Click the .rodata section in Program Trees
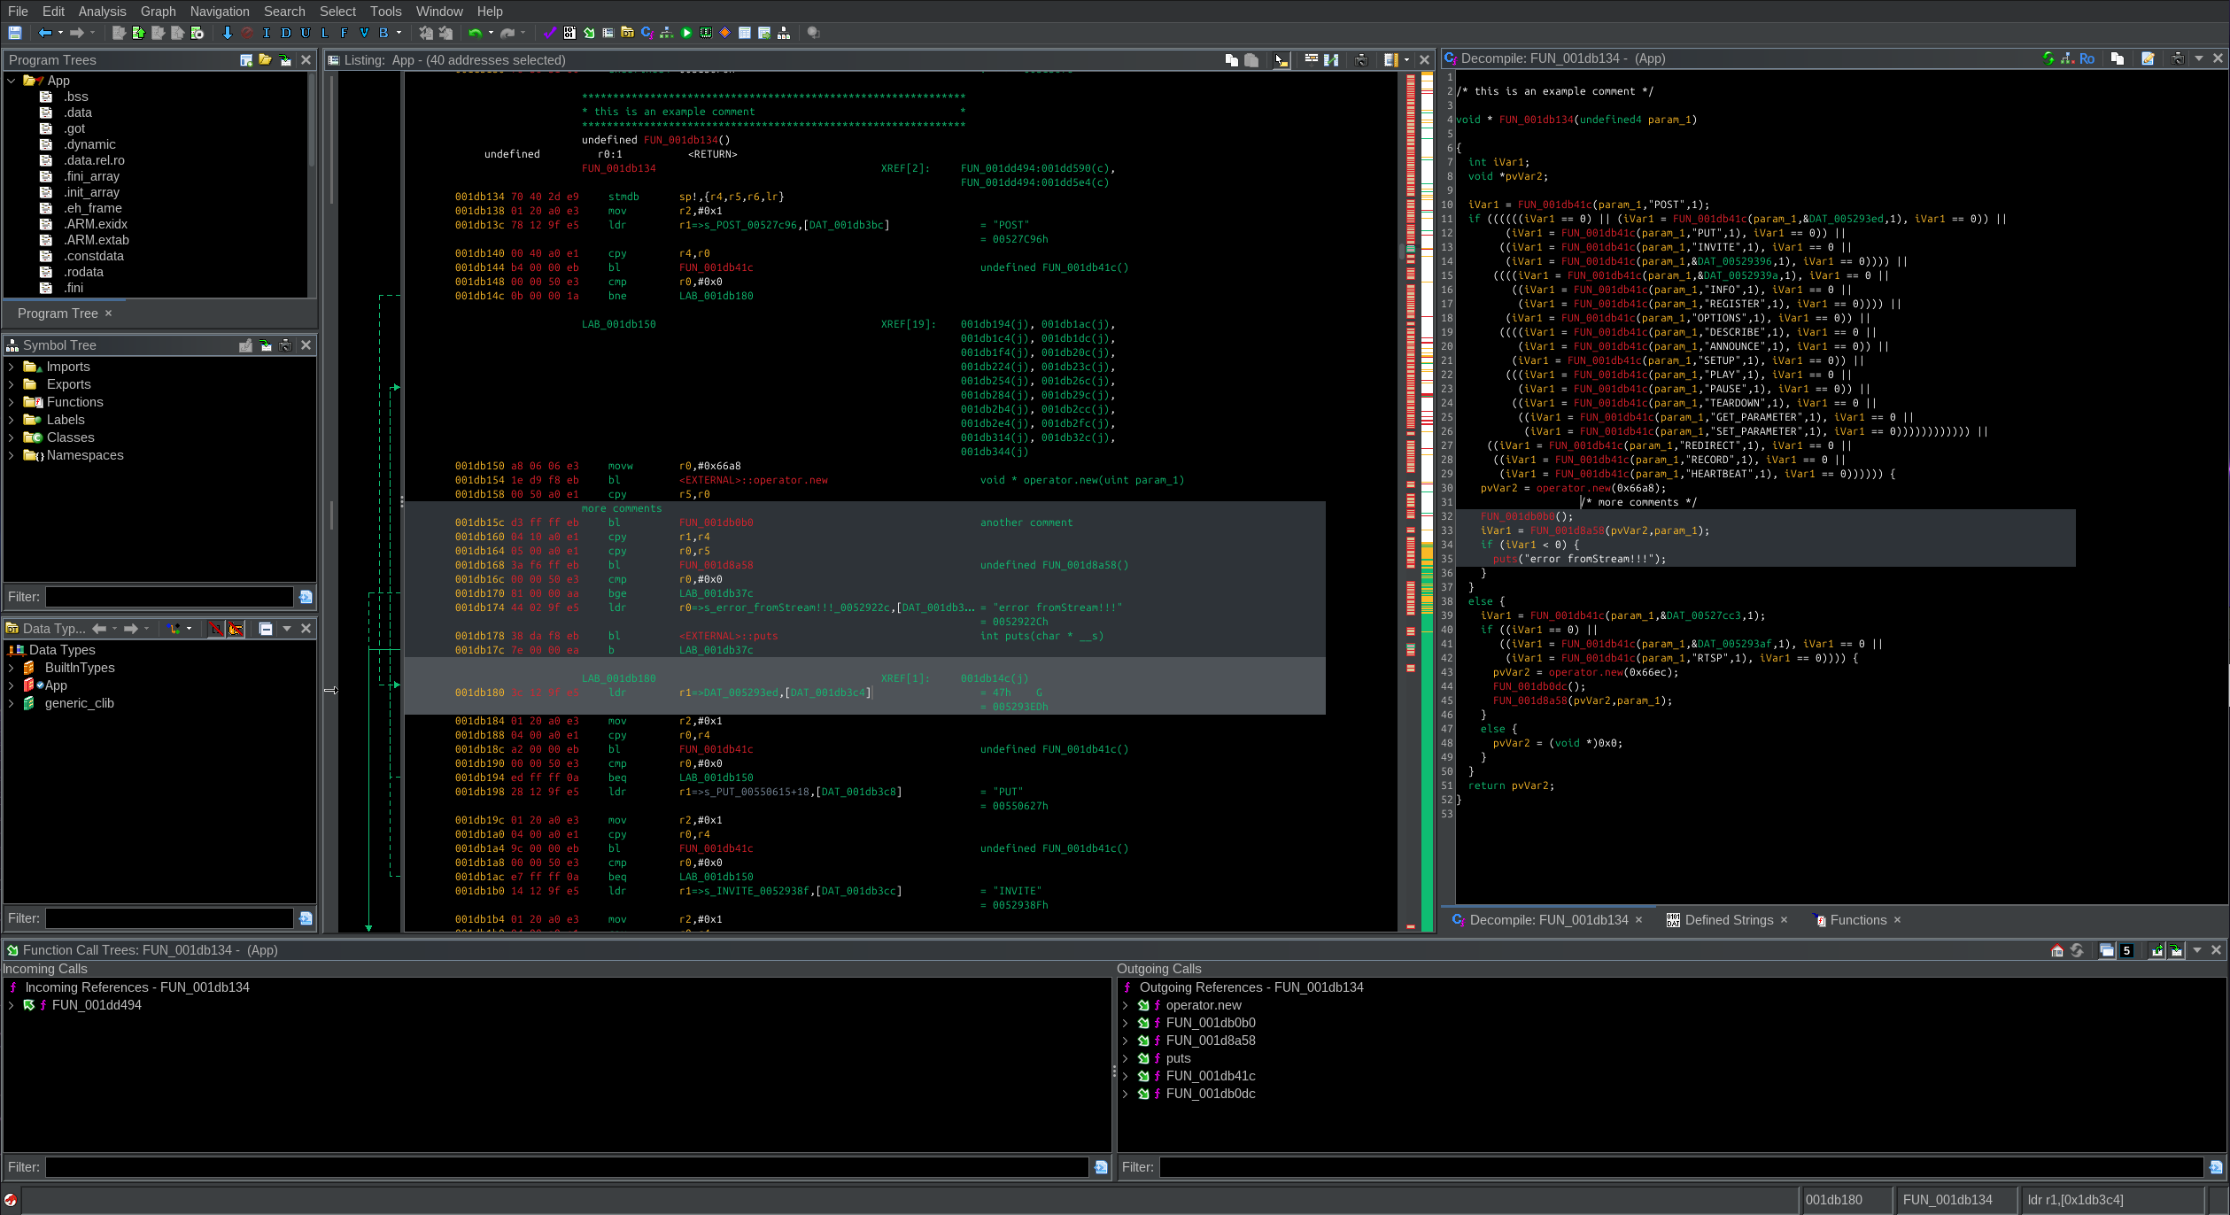2230x1215 pixels. 83,272
